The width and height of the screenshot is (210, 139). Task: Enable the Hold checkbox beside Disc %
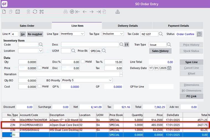tap(83, 62)
